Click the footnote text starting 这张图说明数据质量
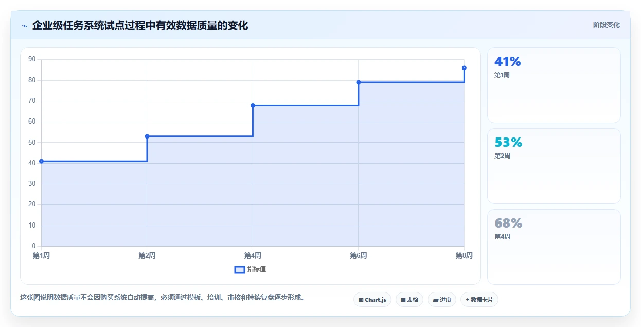Screen dimensions: 641x327 (x=162, y=297)
